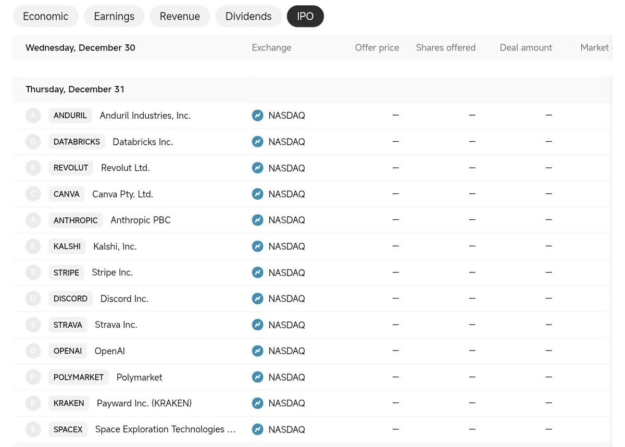Click the Wednesday, December 30 date header
The height and width of the screenshot is (447, 625).
80,47
